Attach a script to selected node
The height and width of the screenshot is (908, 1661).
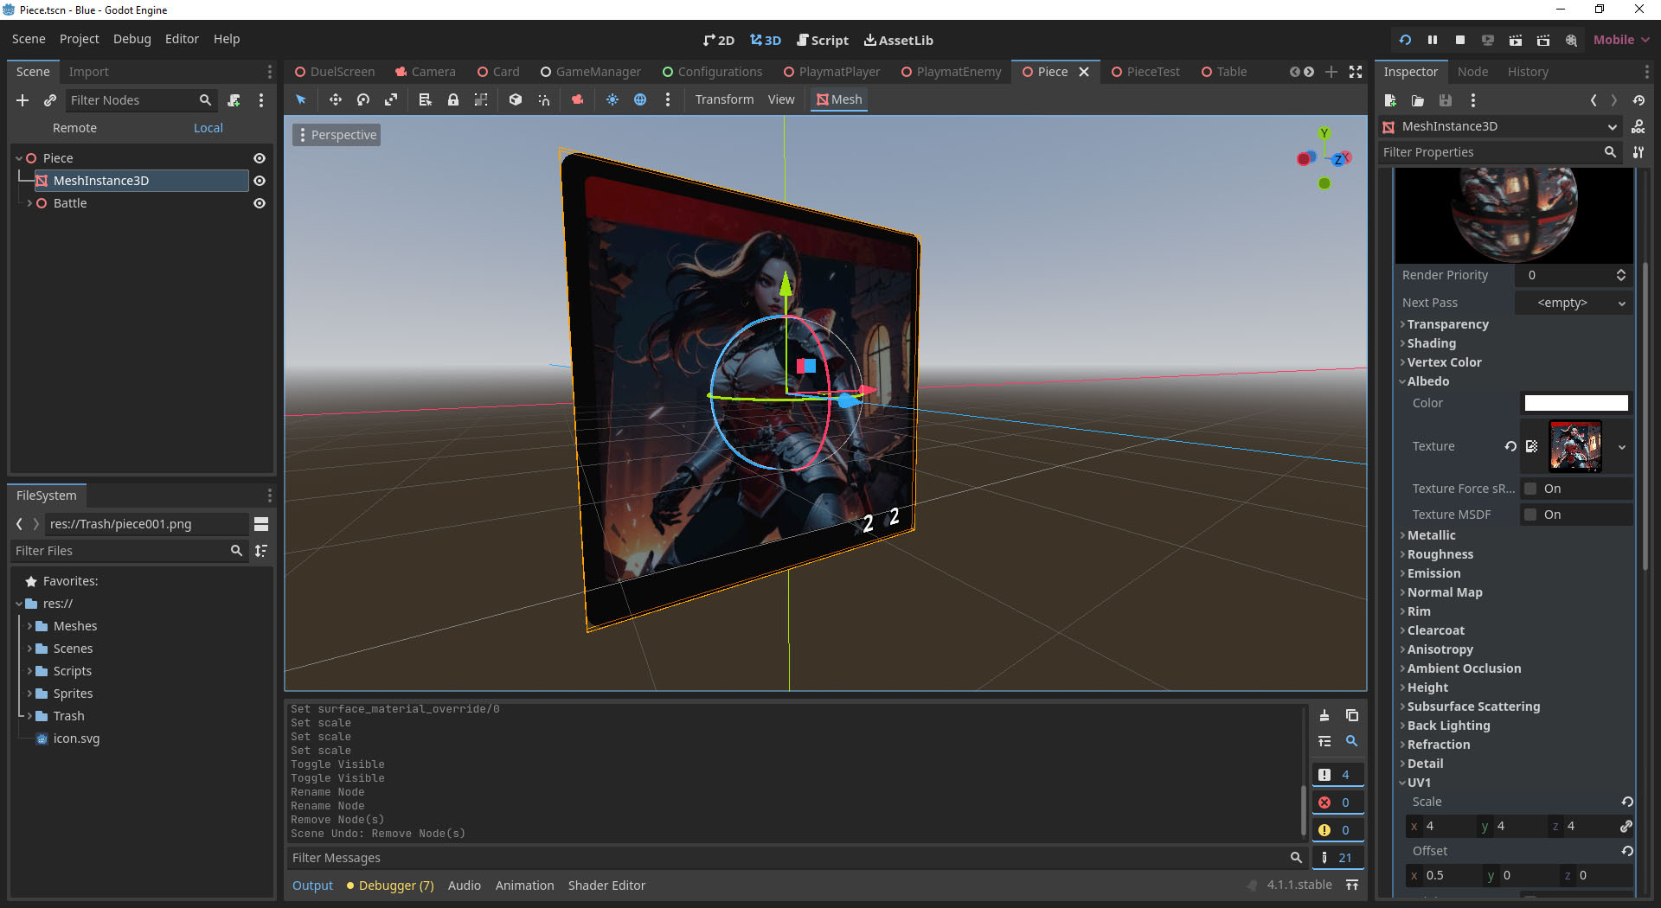[234, 100]
